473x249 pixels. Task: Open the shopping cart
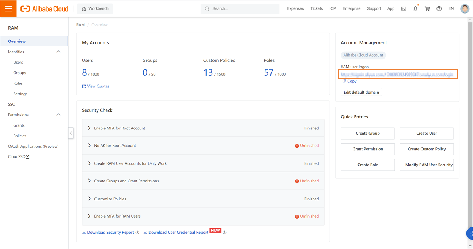[427, 8]
